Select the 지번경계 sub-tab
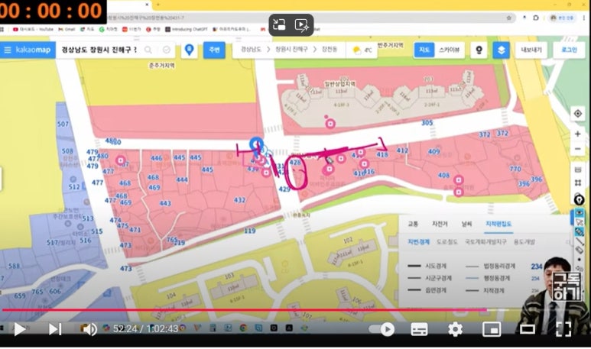Image resolution: width=591 pixels, height=349 pixels. tap(418, 241)
